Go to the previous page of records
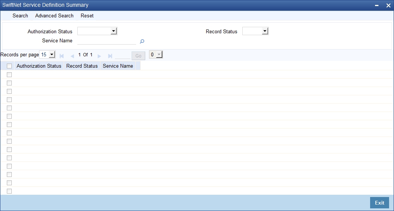Screen dimensions: 394x211 (x=72, y=56)
